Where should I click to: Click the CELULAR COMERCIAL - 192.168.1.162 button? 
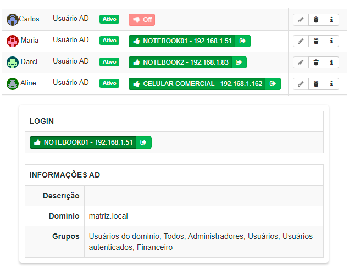pyautogui.click(x=197, y=84)
